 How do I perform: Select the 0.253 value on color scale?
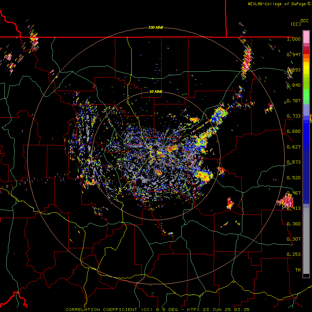(294, 254)
